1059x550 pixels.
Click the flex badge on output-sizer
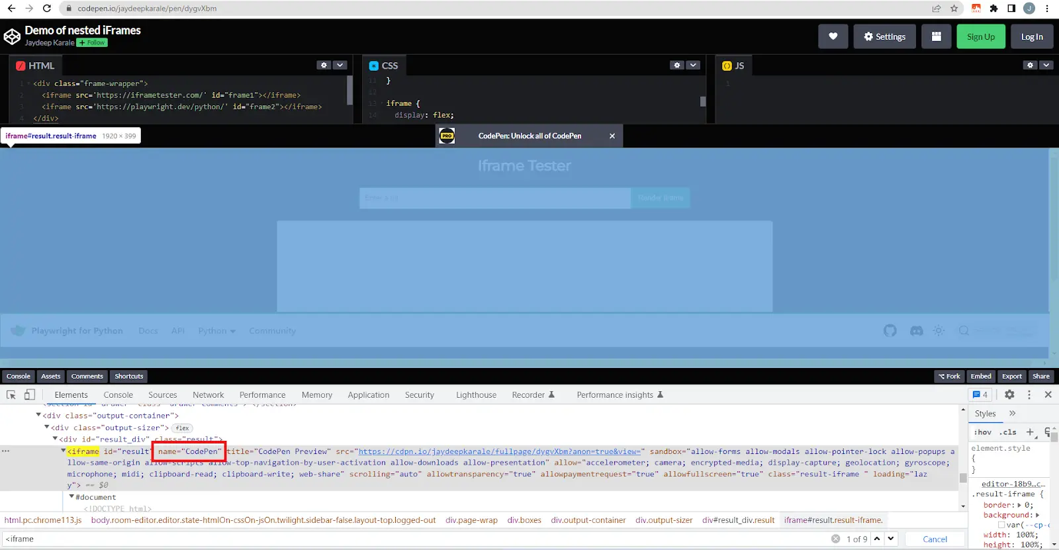(183, 428)
